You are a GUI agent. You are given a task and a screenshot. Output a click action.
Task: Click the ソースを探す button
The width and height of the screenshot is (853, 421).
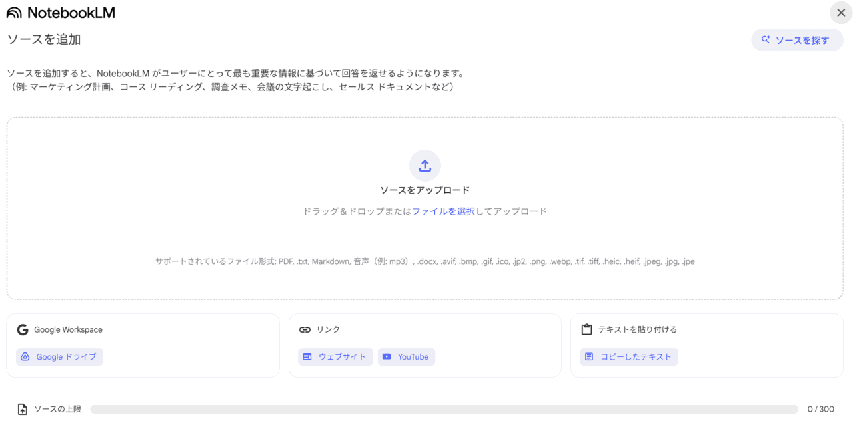[797, 40]
